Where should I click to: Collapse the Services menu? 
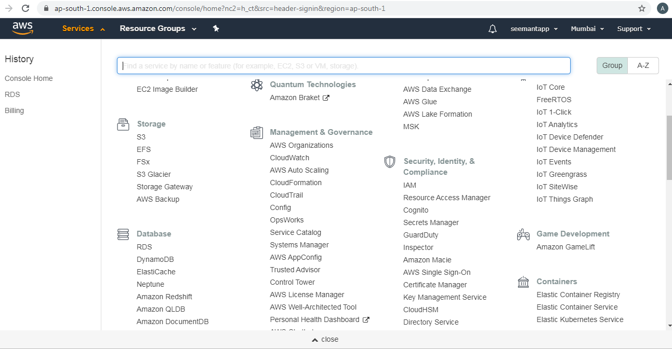[x=83, y=29]
